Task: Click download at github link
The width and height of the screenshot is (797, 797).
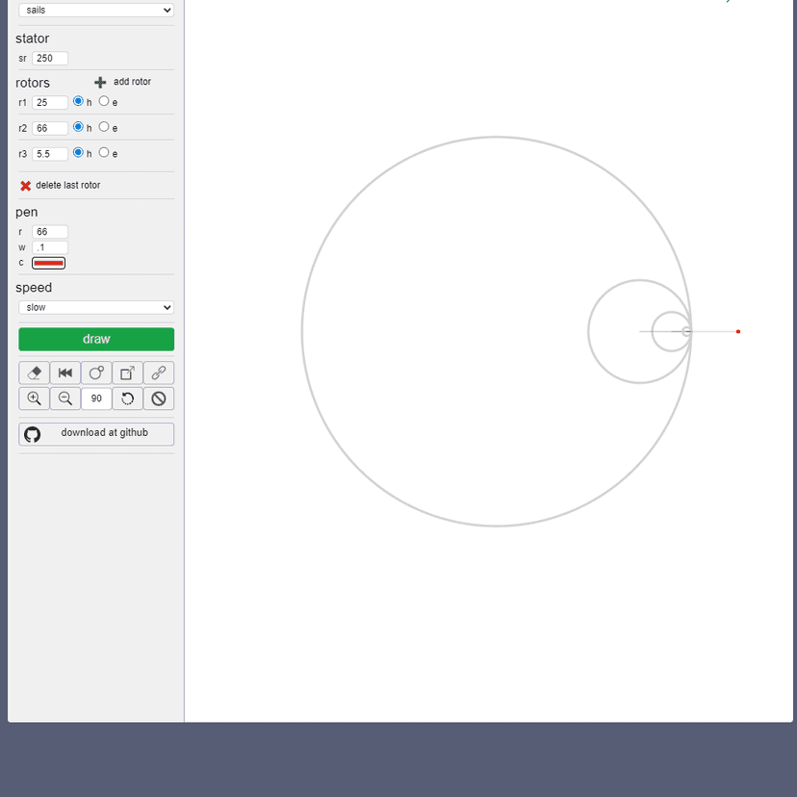Action: point(95,433)
